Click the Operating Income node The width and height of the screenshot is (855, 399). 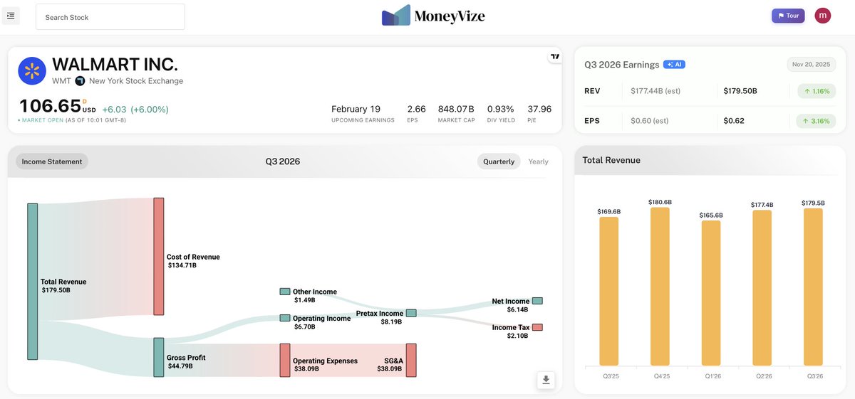[x=285, y=318]
